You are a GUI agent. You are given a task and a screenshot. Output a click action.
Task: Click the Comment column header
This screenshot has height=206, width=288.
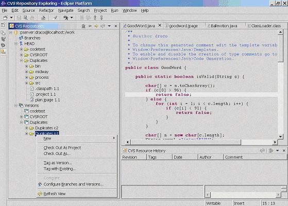point(255,157)
